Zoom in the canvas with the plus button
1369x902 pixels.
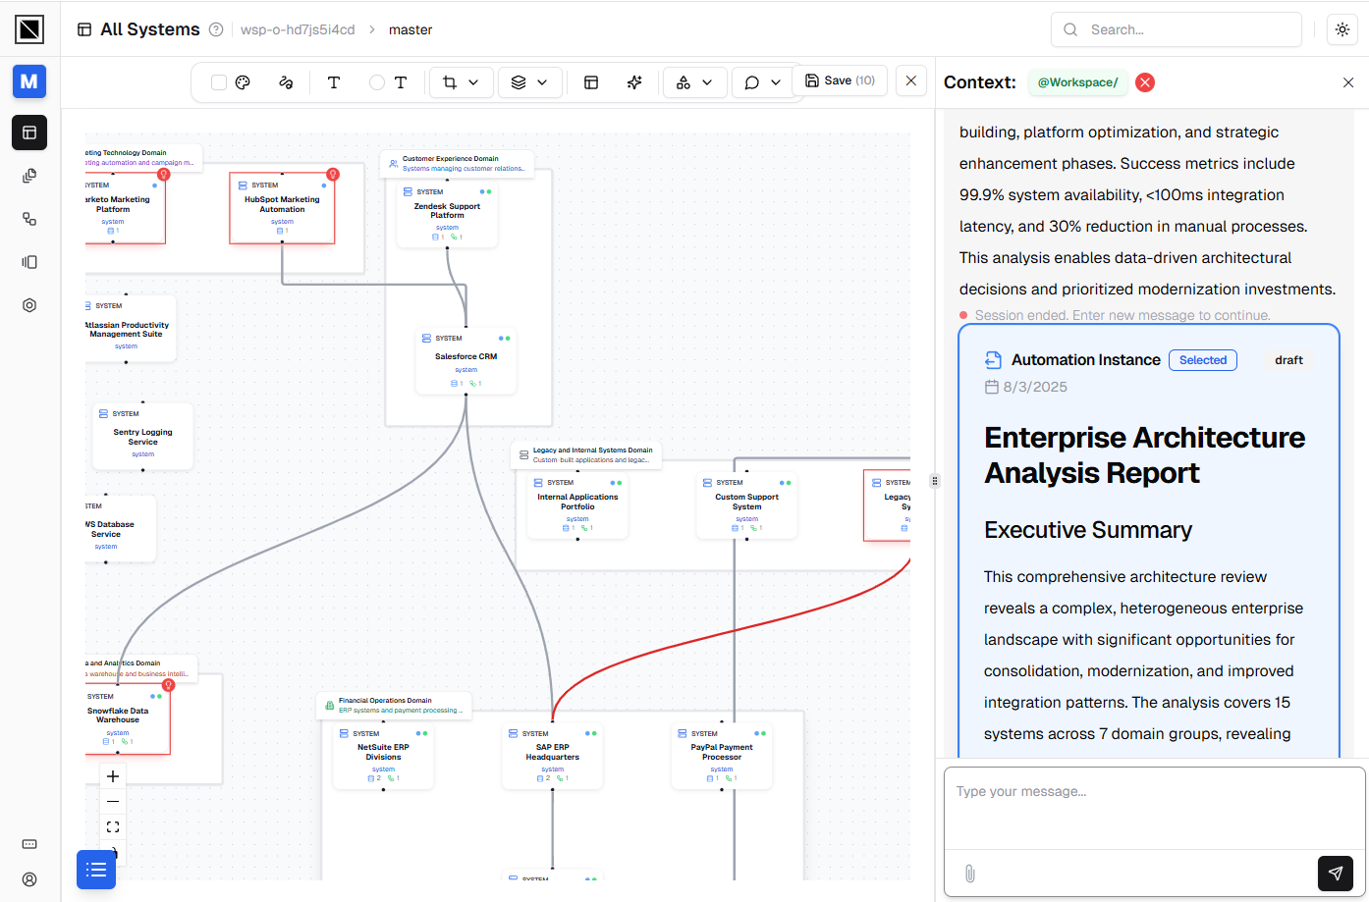coord(113,776)
